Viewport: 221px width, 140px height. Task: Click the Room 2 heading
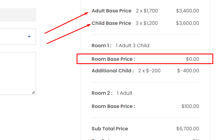tap(102, 93)
